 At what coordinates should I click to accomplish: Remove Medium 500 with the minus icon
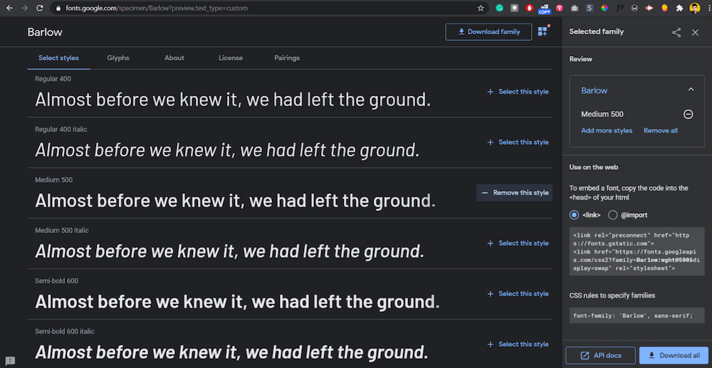[x=689, y=114]
